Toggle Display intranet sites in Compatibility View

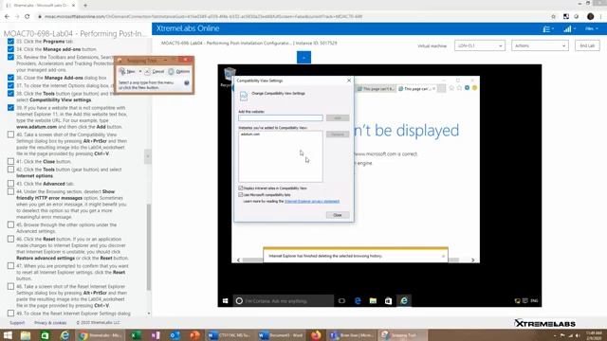pyautogui.click(x=241, y=188)
